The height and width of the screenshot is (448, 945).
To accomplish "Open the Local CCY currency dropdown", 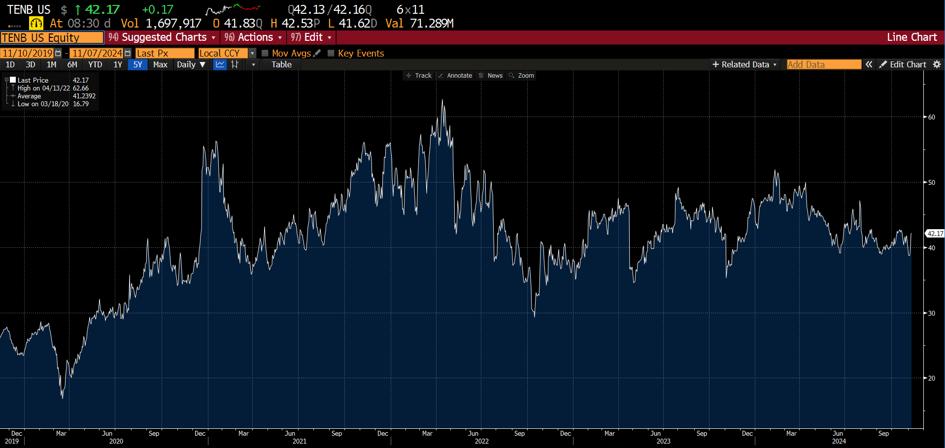I will (x=252, y=53).
